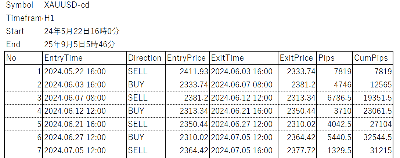This screenshot has width=400, height=158.
Task: Click the Pips column header cell
Action: (334, 58)
